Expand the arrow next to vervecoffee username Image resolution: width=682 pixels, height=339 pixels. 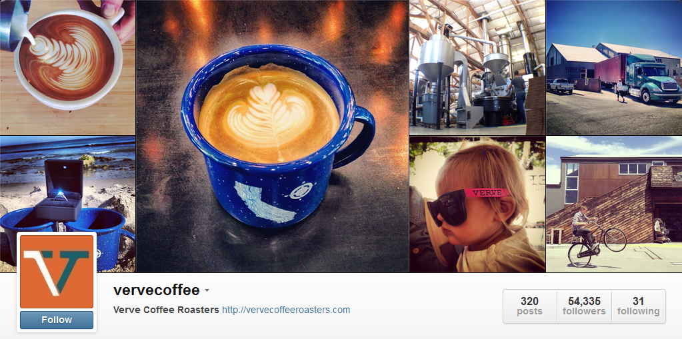click(x=207, y=290)
